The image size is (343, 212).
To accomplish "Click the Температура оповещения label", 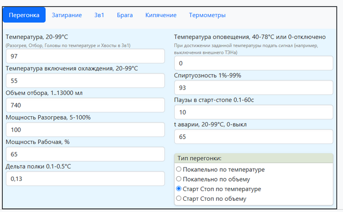I will pos(250,37).
